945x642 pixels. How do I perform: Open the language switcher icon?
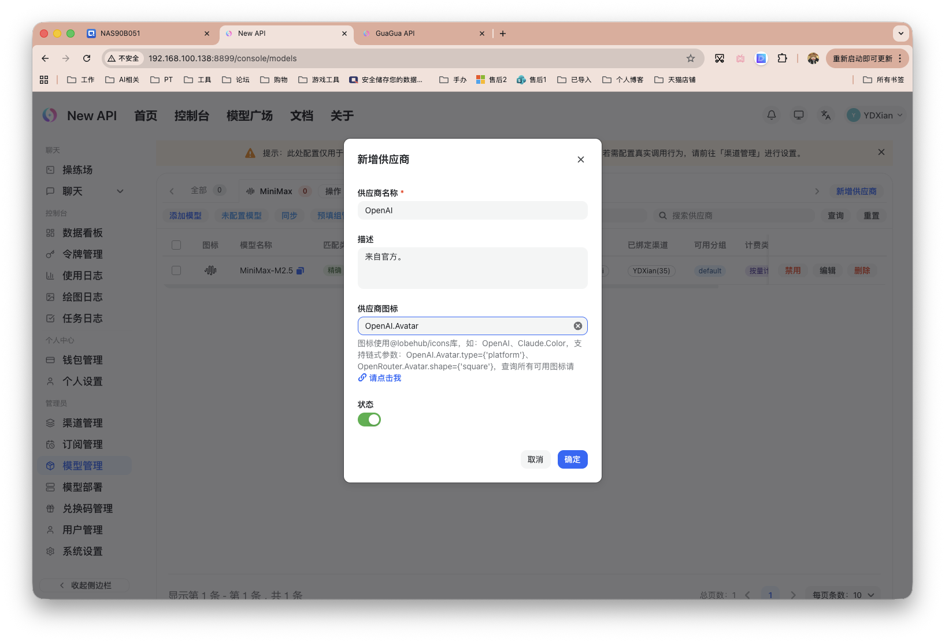pyautogui.click(x=825, y=115)
